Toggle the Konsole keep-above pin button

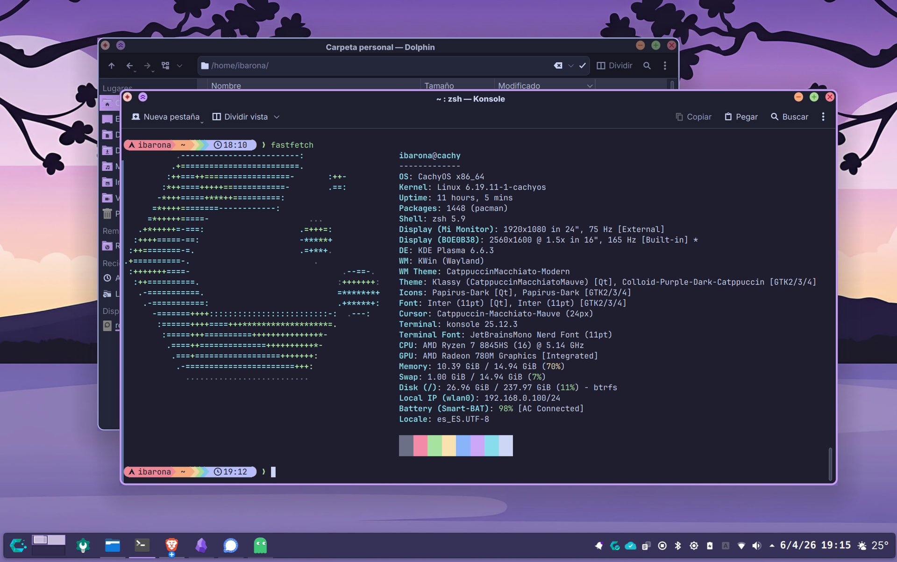[143, 97]
